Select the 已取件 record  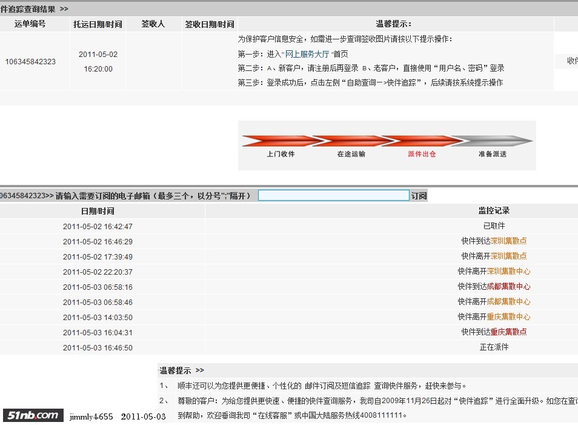point(494,226)
